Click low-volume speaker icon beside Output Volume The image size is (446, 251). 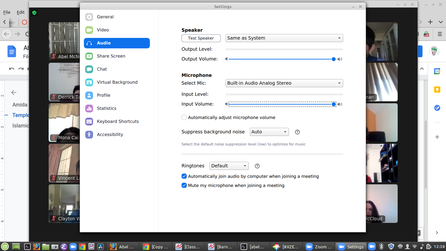point(226,59)
